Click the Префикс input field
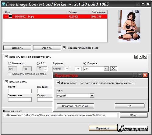152x135 pixels. point(45,91)
